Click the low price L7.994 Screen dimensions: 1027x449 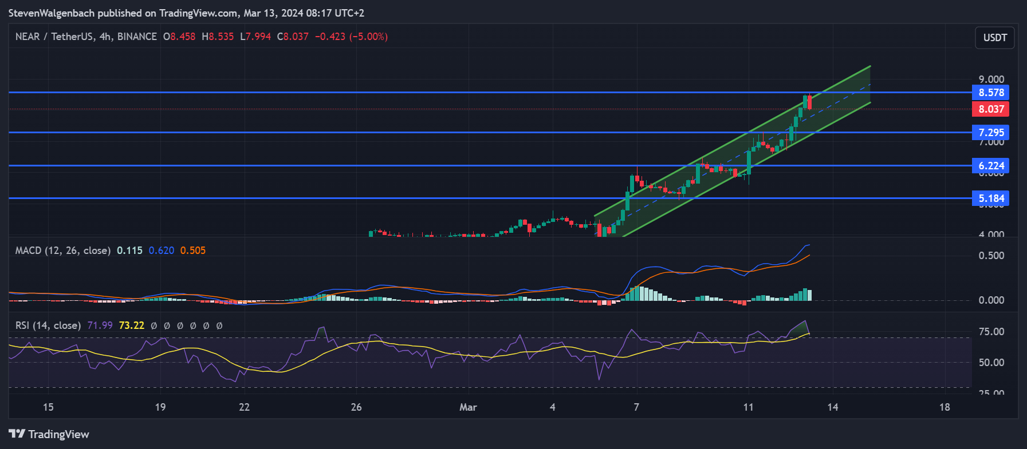255,37
